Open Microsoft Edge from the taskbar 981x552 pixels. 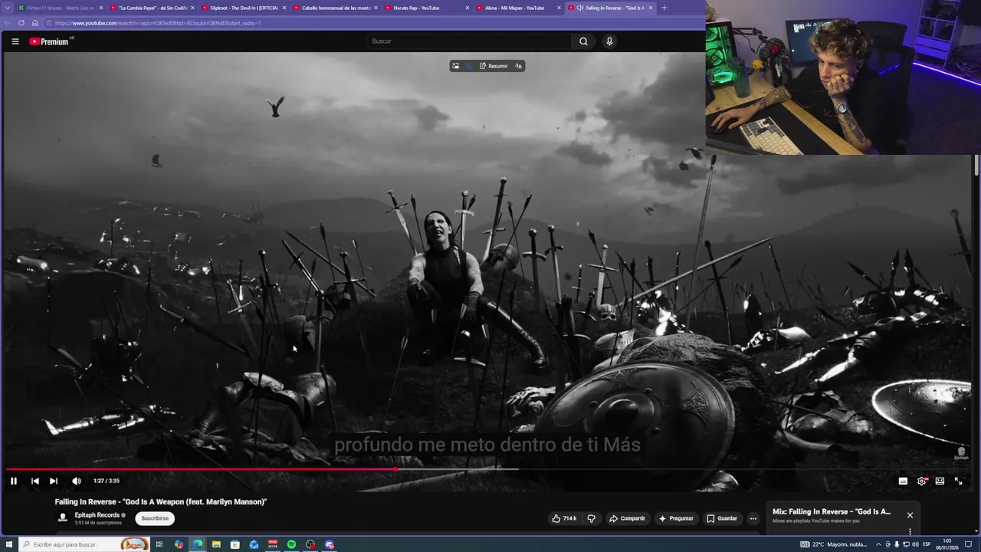198,544
